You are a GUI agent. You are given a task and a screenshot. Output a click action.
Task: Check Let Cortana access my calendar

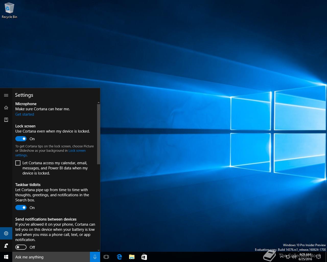coord(18,163)
